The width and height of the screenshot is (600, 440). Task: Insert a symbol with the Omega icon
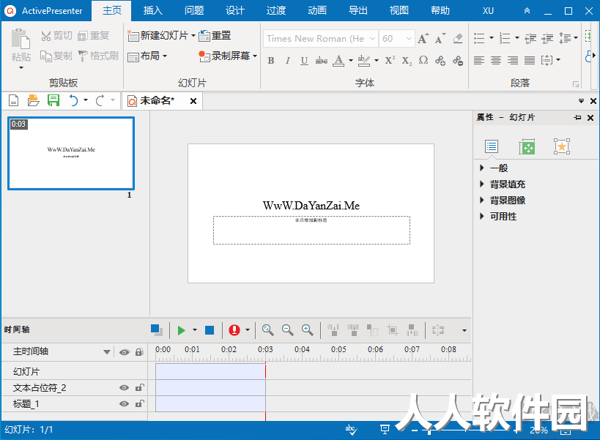click(x=423, y=61)
